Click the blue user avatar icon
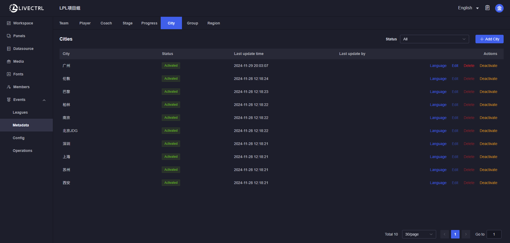 [x=499, y=8]
